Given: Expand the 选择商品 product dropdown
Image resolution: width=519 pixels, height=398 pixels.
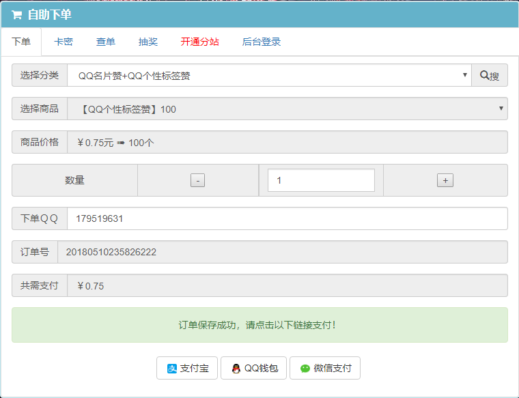Looking at the screenshot, I should [287, 109].
